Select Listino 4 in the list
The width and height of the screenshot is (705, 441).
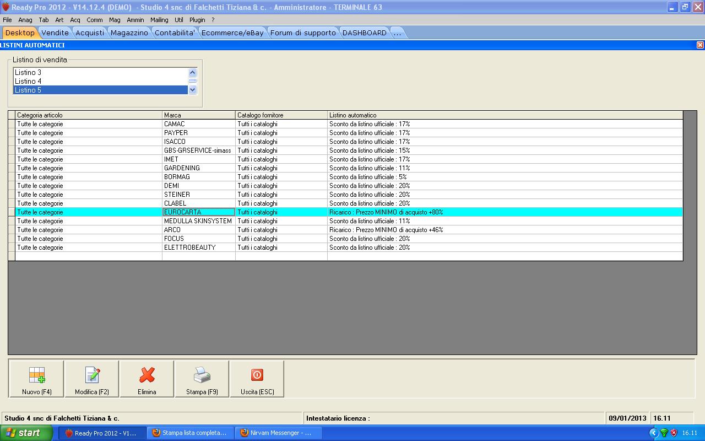(x=101, y=81)
